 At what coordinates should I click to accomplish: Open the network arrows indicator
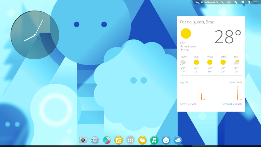click(236, 2)
